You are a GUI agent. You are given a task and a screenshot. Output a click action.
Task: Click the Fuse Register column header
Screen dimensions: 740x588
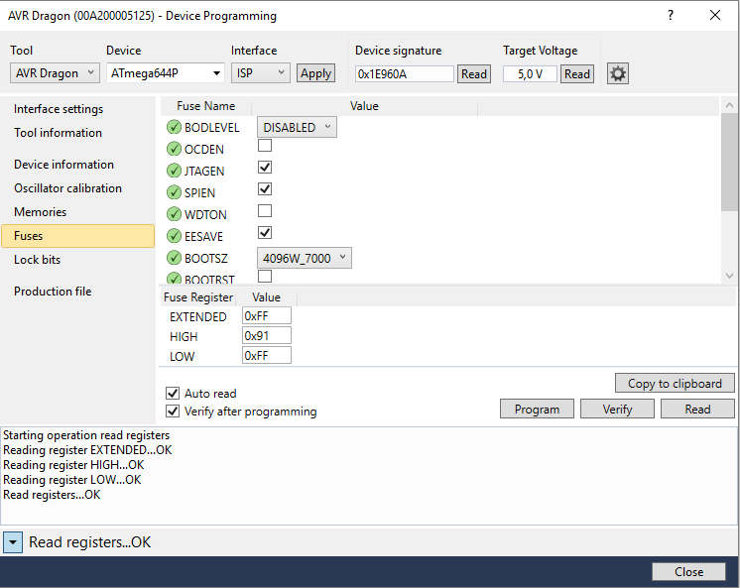pyautogui.click(x=198, y=297)
